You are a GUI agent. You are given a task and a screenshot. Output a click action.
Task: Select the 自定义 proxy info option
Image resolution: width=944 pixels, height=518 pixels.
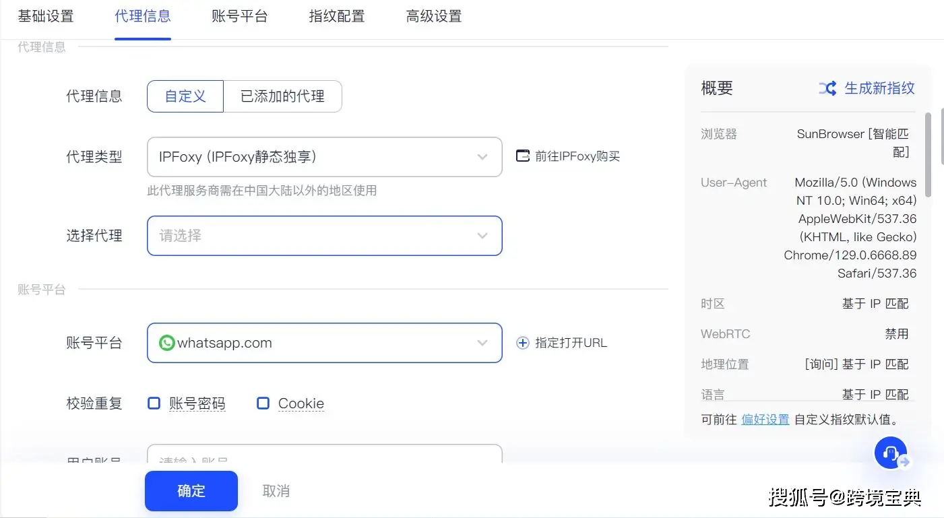click(x=185, y=96)
